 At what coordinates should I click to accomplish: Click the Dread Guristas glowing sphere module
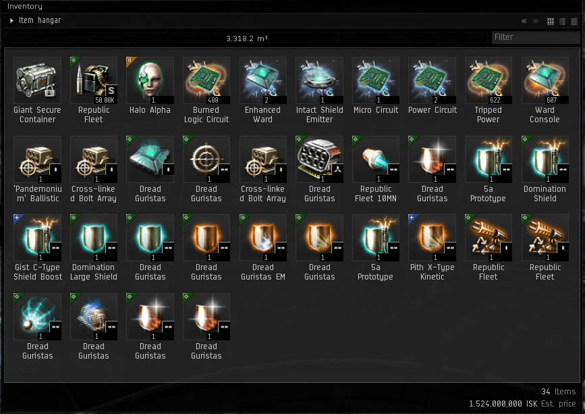click(x=37, y=317)
